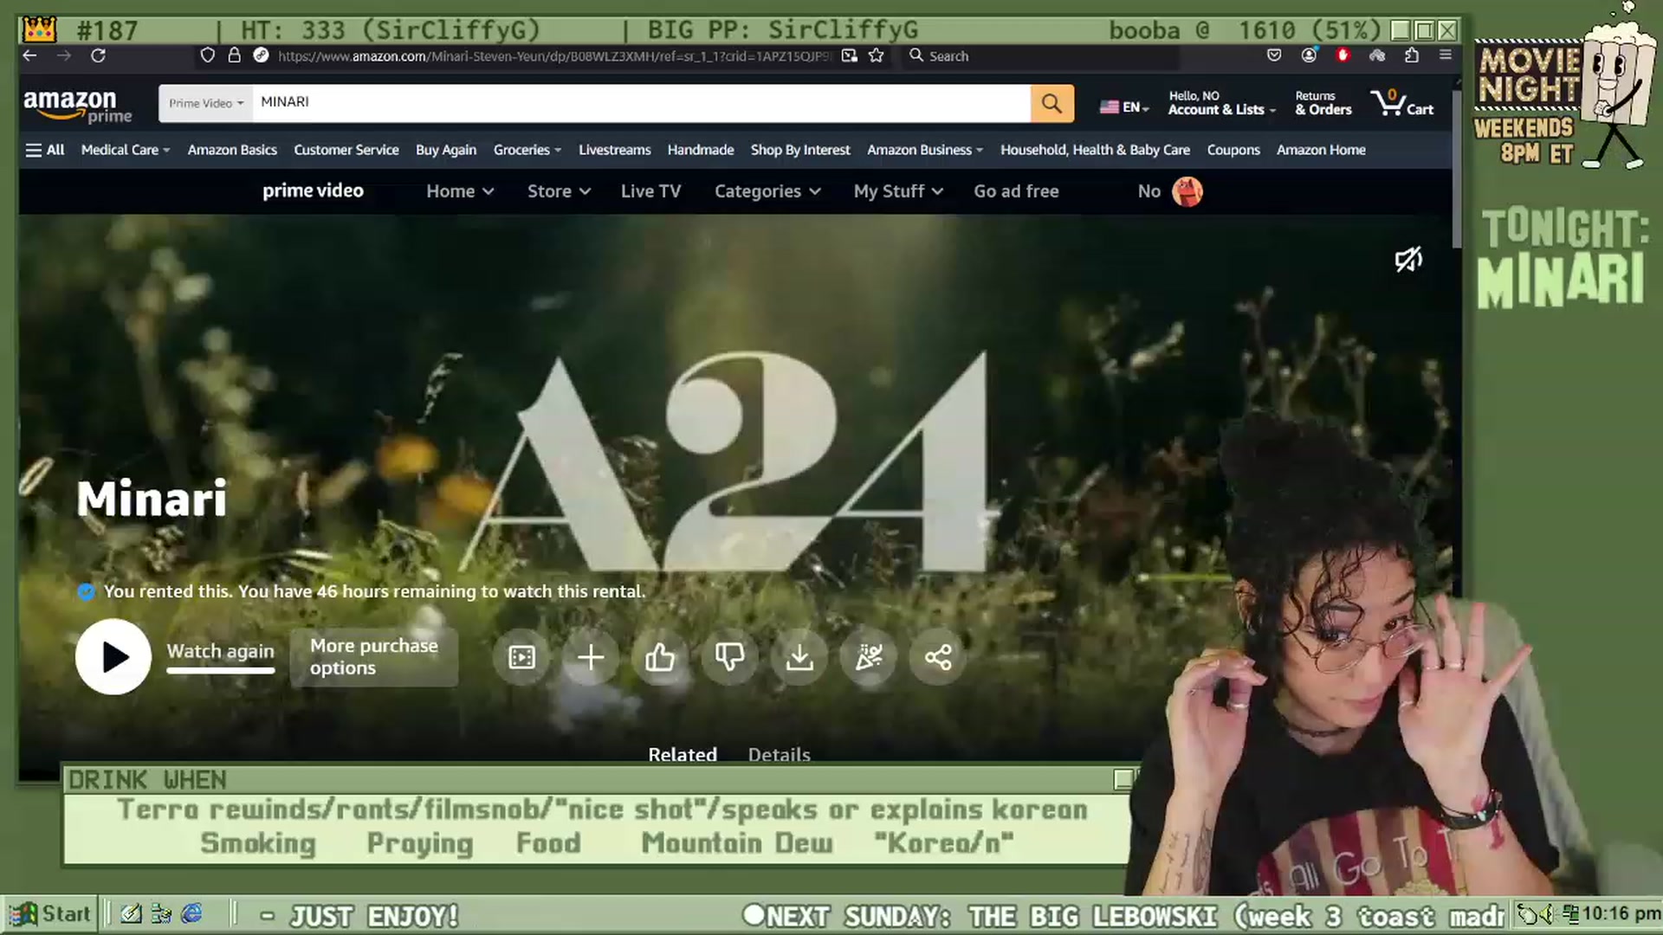The image size is (1663, 935).
Task: Download Minari with the download icon
Action: click(x=799, y=657)
